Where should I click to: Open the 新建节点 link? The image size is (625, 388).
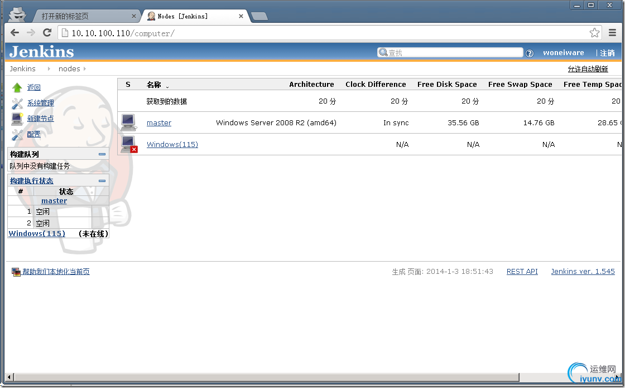[41, 119]
